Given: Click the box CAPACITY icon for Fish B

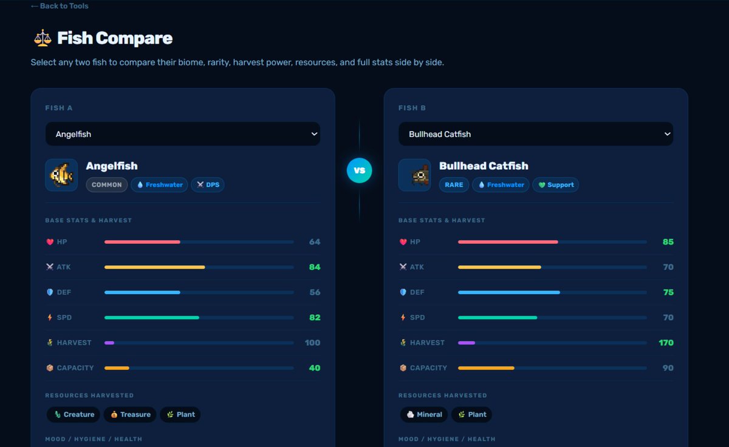Looking at the screenshot, I should click(403, 368).
